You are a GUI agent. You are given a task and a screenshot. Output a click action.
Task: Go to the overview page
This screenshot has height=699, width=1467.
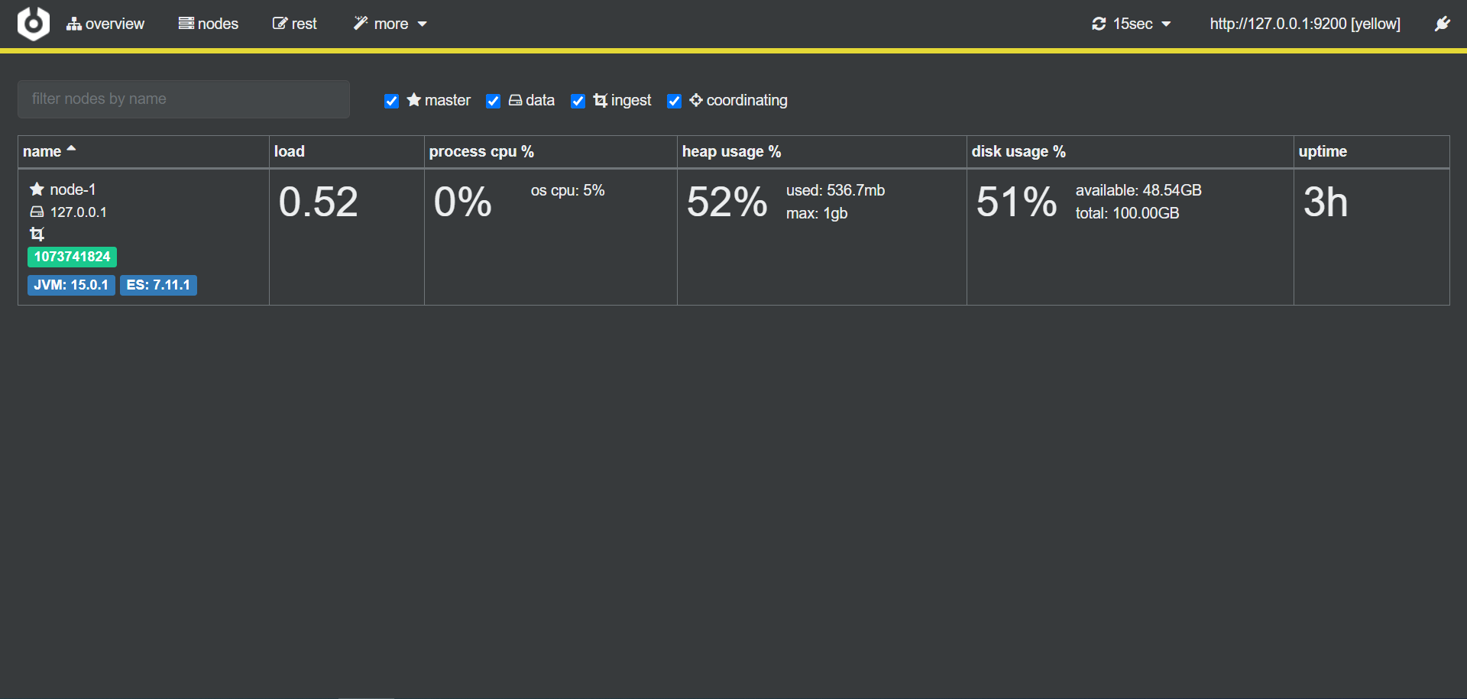105,24
